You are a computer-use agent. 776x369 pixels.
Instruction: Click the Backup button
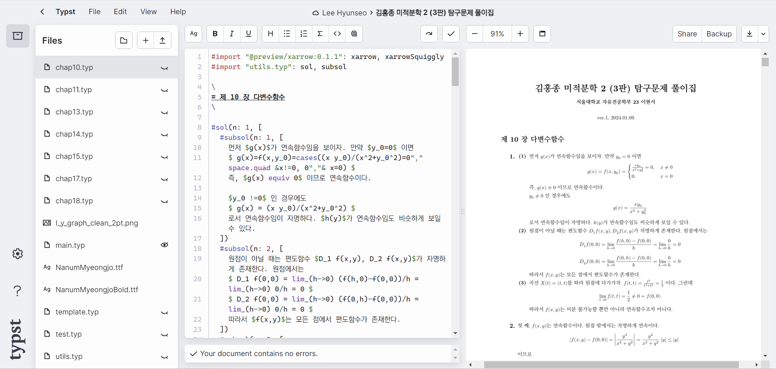click(719, 34)
